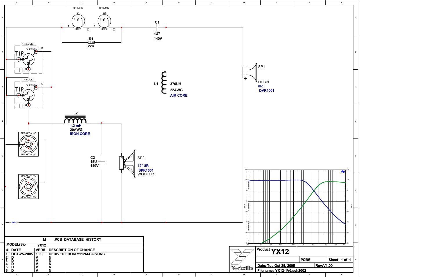Click the 140V rating under C1
Screen dimensions: 428x277
click(x=158, y=39)
